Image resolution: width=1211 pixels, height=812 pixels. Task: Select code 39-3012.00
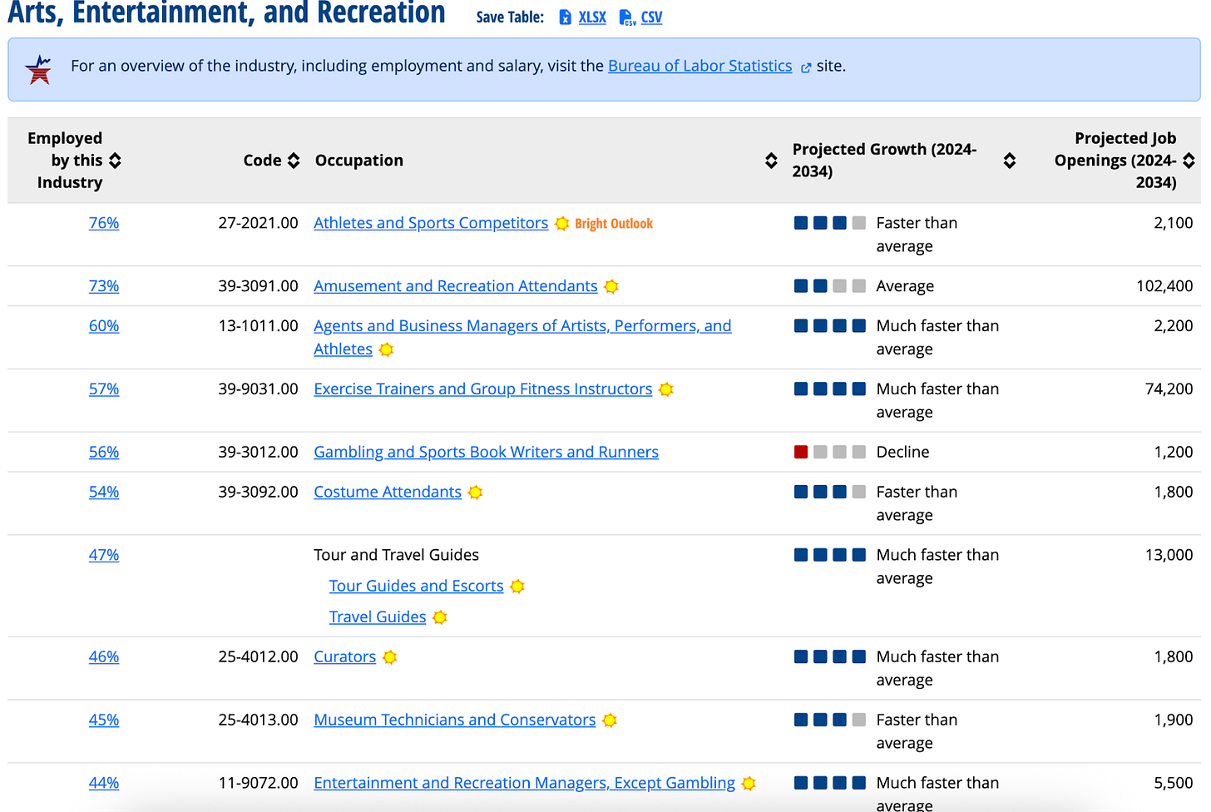tap(258, 453)
